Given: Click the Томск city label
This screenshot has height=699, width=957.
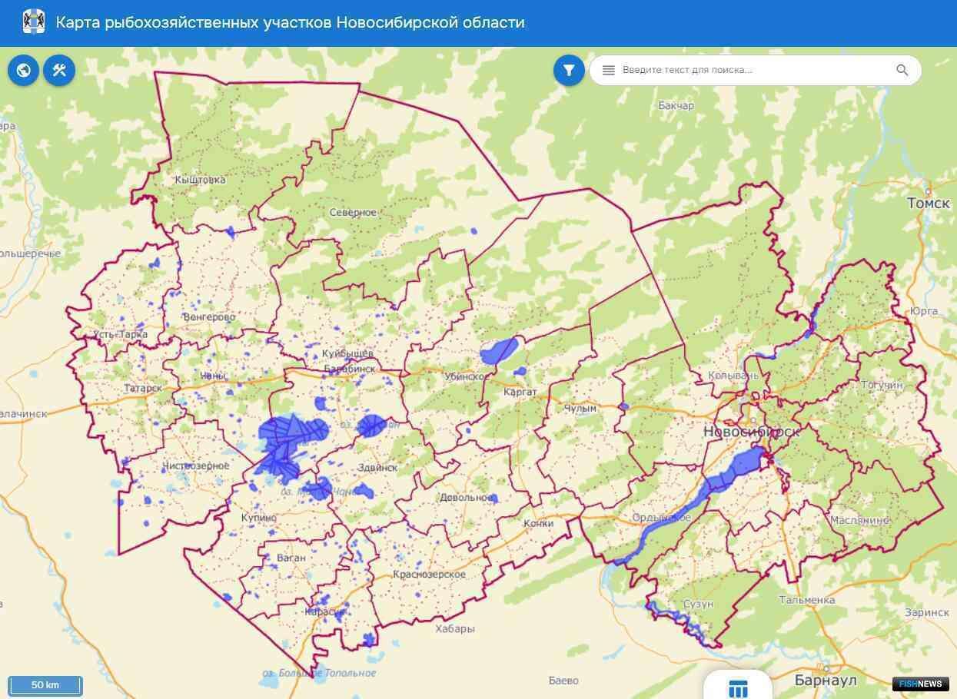Looking at the screenshot, I should click(928, 204).
